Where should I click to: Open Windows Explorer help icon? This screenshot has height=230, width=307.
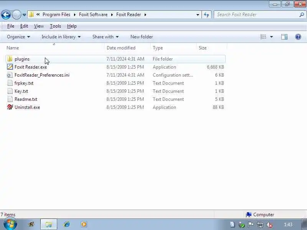(298, 37)
